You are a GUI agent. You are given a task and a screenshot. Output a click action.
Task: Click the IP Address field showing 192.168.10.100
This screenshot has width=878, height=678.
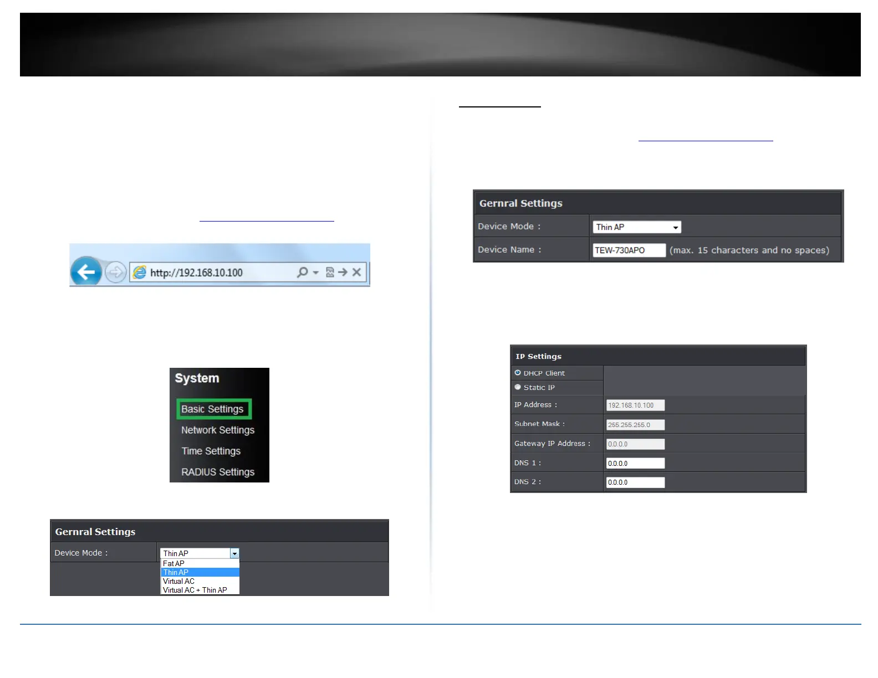(x=635, y=405)
